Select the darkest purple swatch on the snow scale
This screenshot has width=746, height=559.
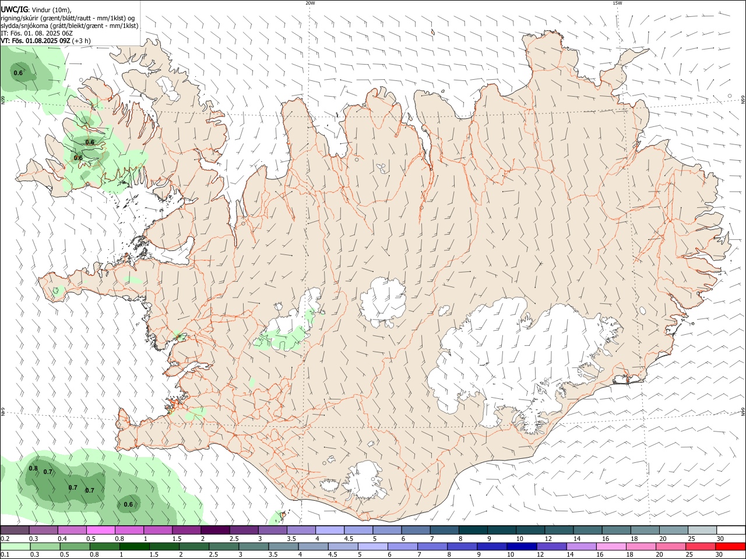(215, 530)
